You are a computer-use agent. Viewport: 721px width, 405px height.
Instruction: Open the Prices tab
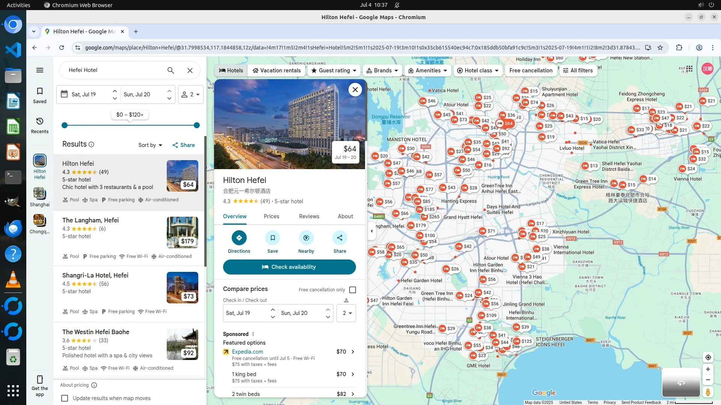pyautogui.click(x=272, y=216)
